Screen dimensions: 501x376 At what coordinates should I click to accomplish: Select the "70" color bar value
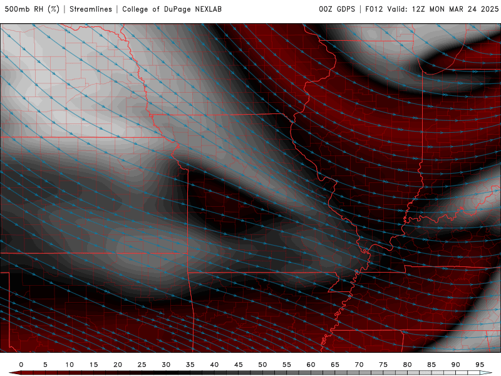click(x=359, y=365)
